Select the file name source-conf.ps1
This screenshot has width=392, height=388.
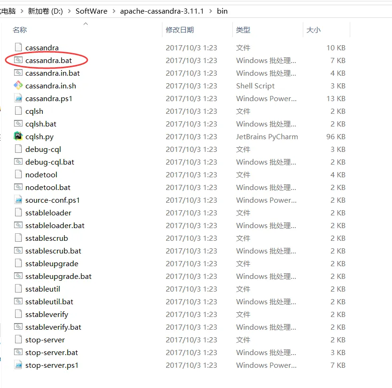point(53,200)
